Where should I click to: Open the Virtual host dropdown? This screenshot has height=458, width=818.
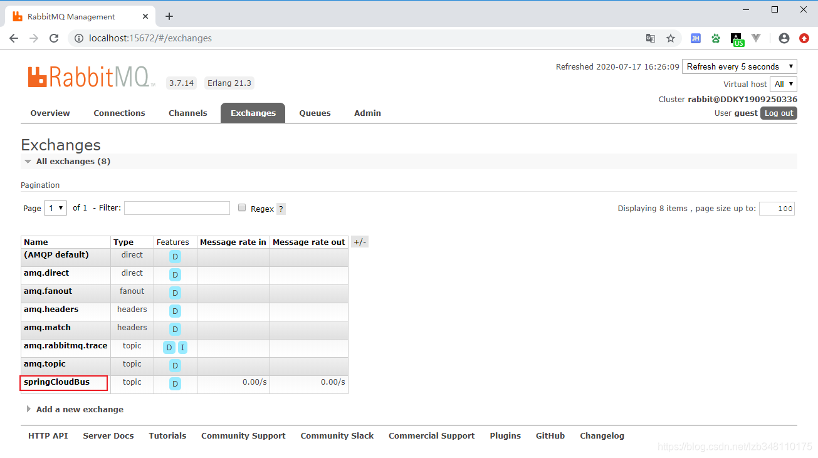pos(784,84)
